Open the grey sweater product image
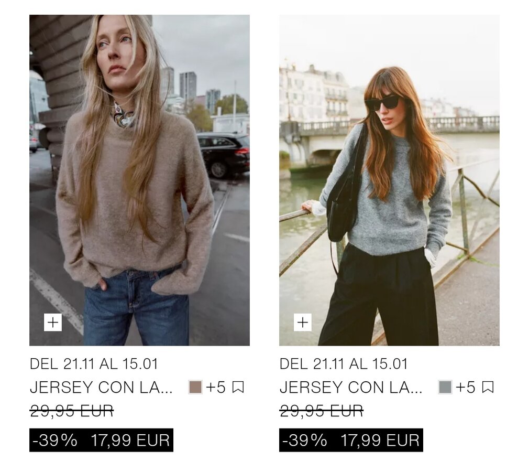Viewport: 529px width, 472px height. point(389,180)
